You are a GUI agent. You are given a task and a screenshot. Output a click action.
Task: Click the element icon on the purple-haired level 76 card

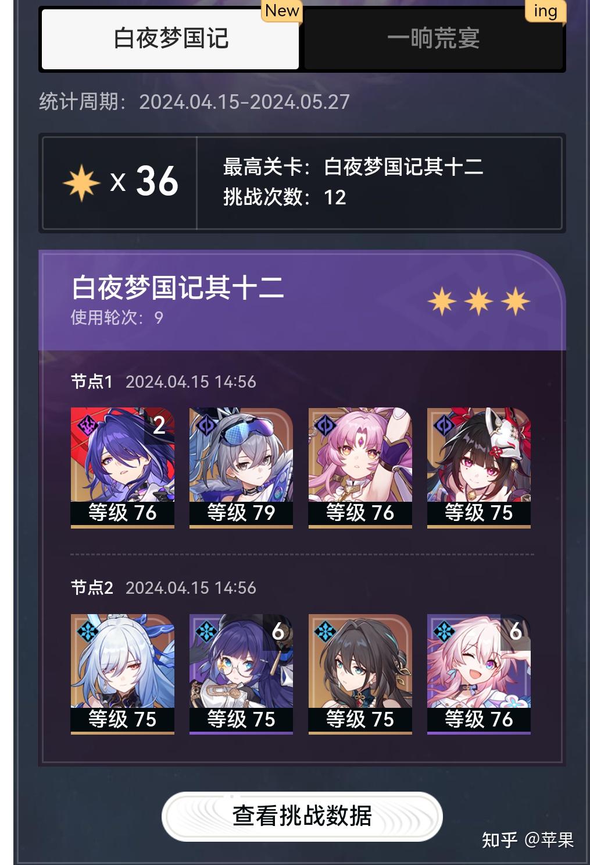click(88, 426)
